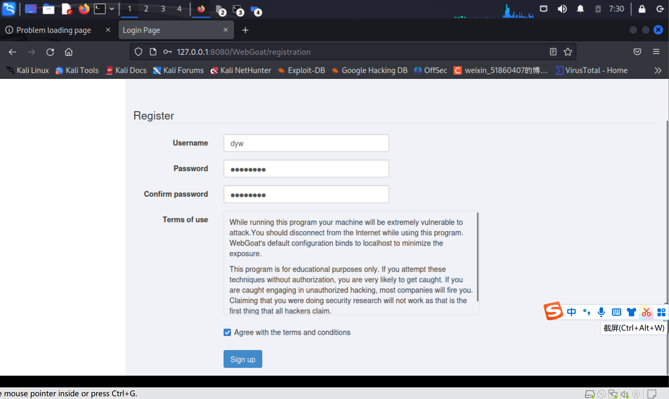Image resolution: width=669 pixels, height=399 pixels.
Task: Open Kali NetHunter bookmark
Action: pyautogui.click(x=241, y=71)
